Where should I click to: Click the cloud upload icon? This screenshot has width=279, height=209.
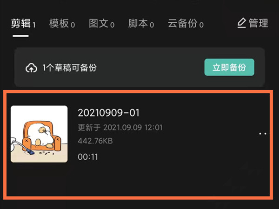coord(31,68)
